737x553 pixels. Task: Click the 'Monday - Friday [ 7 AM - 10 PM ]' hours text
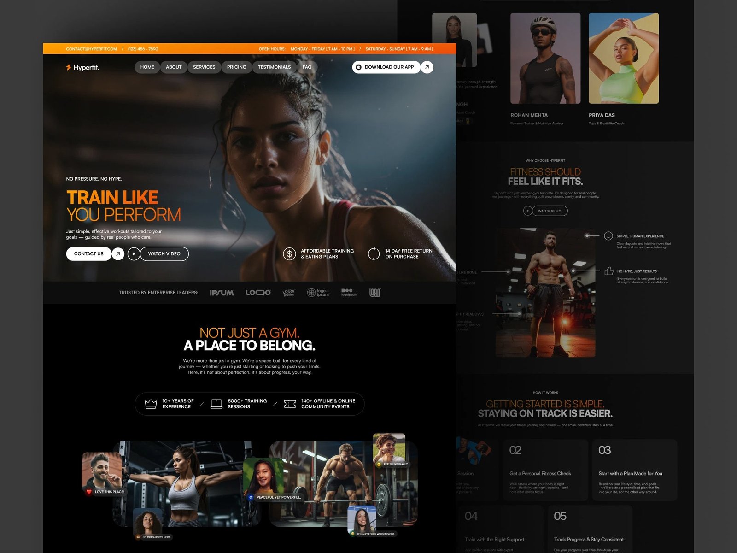point(323,49)
